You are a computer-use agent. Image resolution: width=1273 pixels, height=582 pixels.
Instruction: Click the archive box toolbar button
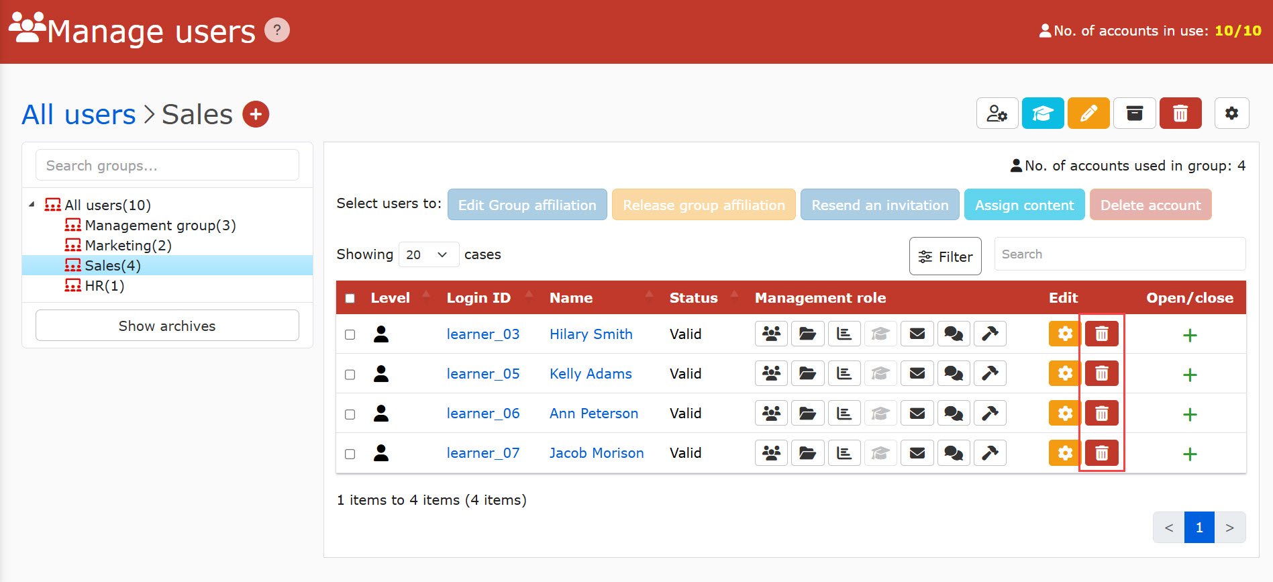coord(1134,113)
